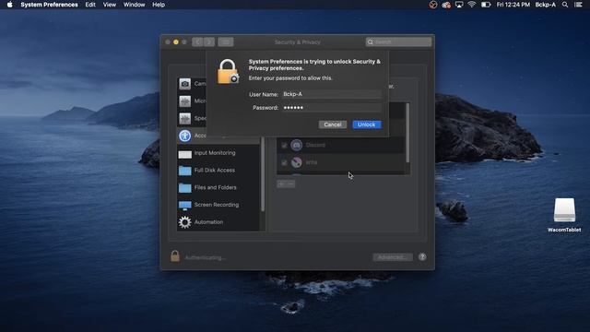Click the padlock icon at window bottom
The height and width of the screenshot is (332, 590).
pos(175,256)
